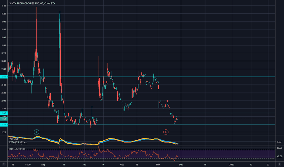Click the 2020 label on time axis
Viewport: 284px width, 167px height.
coord(232,165)
